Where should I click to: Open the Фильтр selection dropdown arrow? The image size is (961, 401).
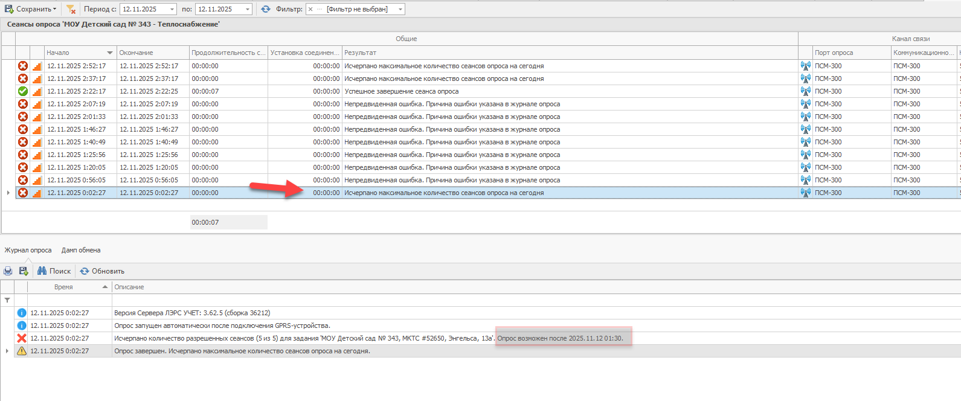pyautogui.click(x=400, y=9)
